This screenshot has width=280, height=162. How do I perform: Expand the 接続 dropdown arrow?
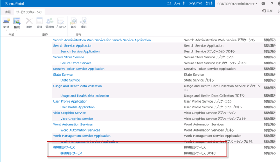click(17, 30)
